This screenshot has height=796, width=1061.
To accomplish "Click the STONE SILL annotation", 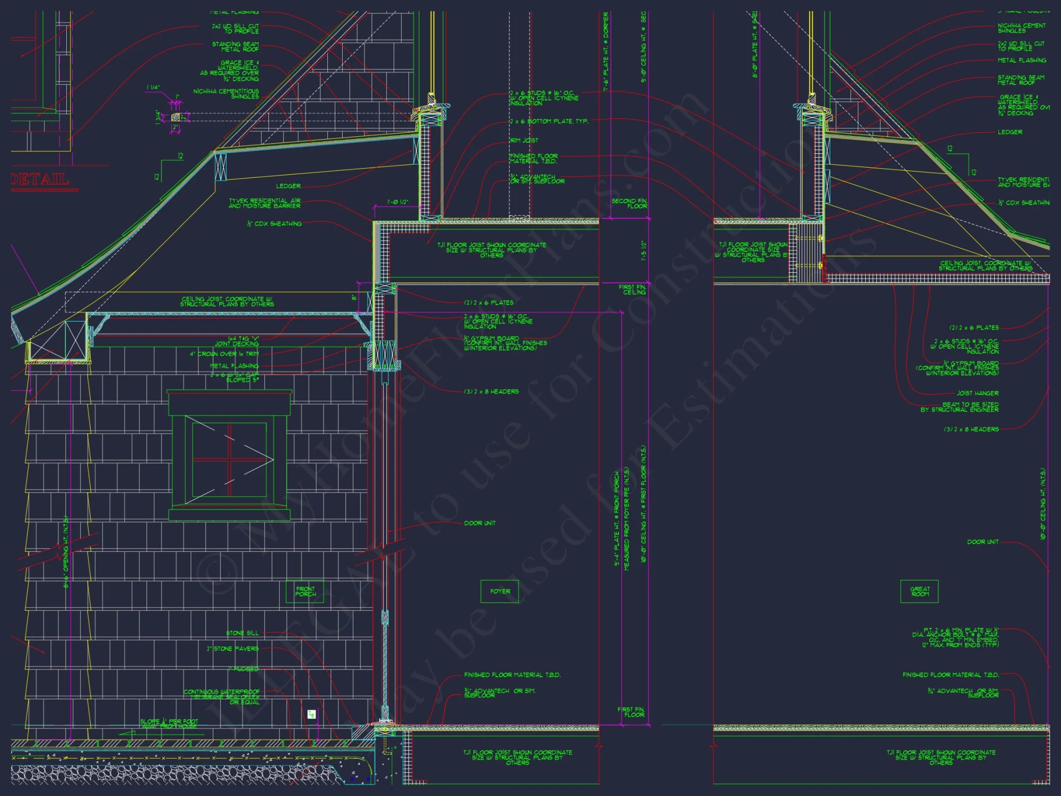I will pyautogui.click(x=242, y=633).
